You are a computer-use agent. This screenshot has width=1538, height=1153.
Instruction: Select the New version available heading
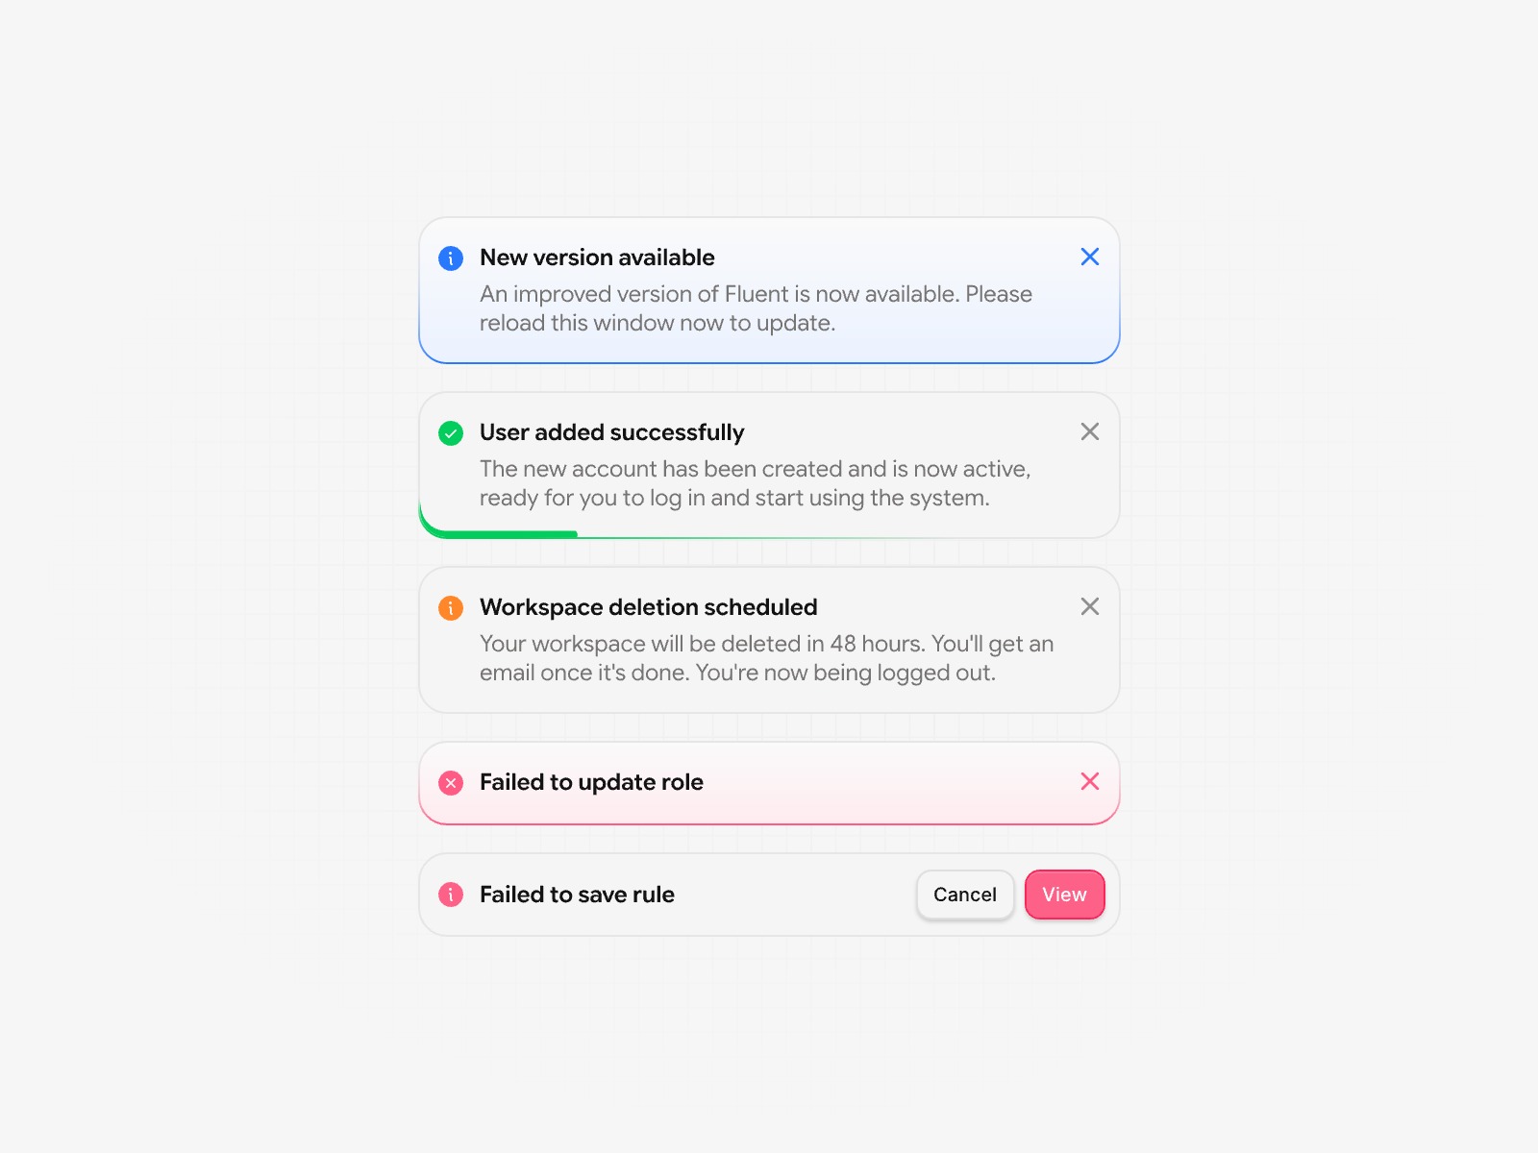[597, 258]
